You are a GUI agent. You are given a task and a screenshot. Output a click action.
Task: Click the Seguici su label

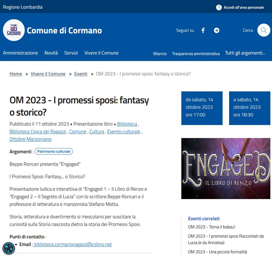coord(185,30)
